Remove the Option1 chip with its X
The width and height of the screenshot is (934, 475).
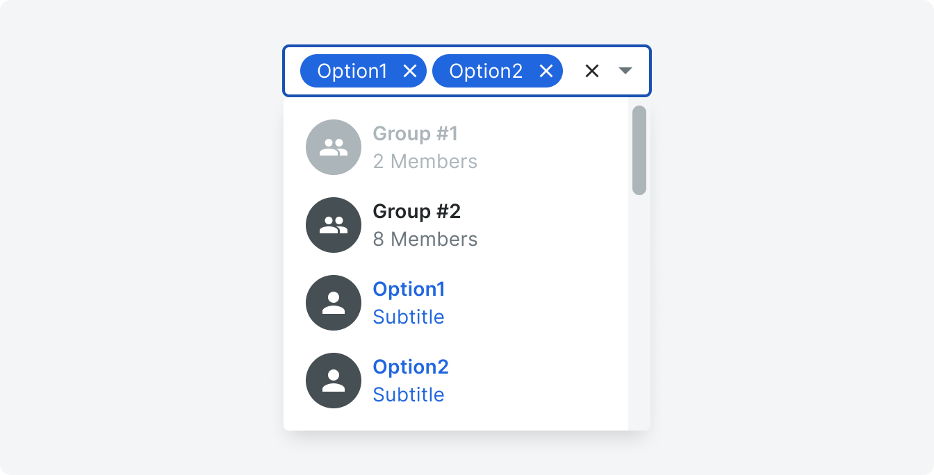(410, 71)
